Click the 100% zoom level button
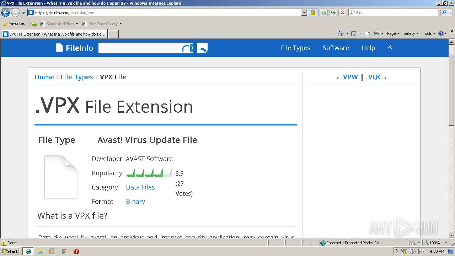The height and width of the screenshot is (256, 455). click(432, 243)
